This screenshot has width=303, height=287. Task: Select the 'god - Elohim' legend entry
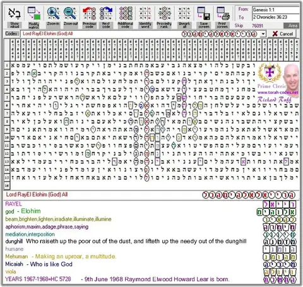[23, 211]
